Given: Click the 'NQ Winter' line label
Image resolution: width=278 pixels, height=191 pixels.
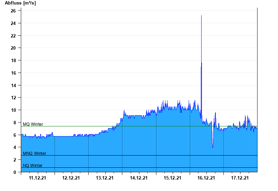Looking at the screenshot, I should (33, 166).
